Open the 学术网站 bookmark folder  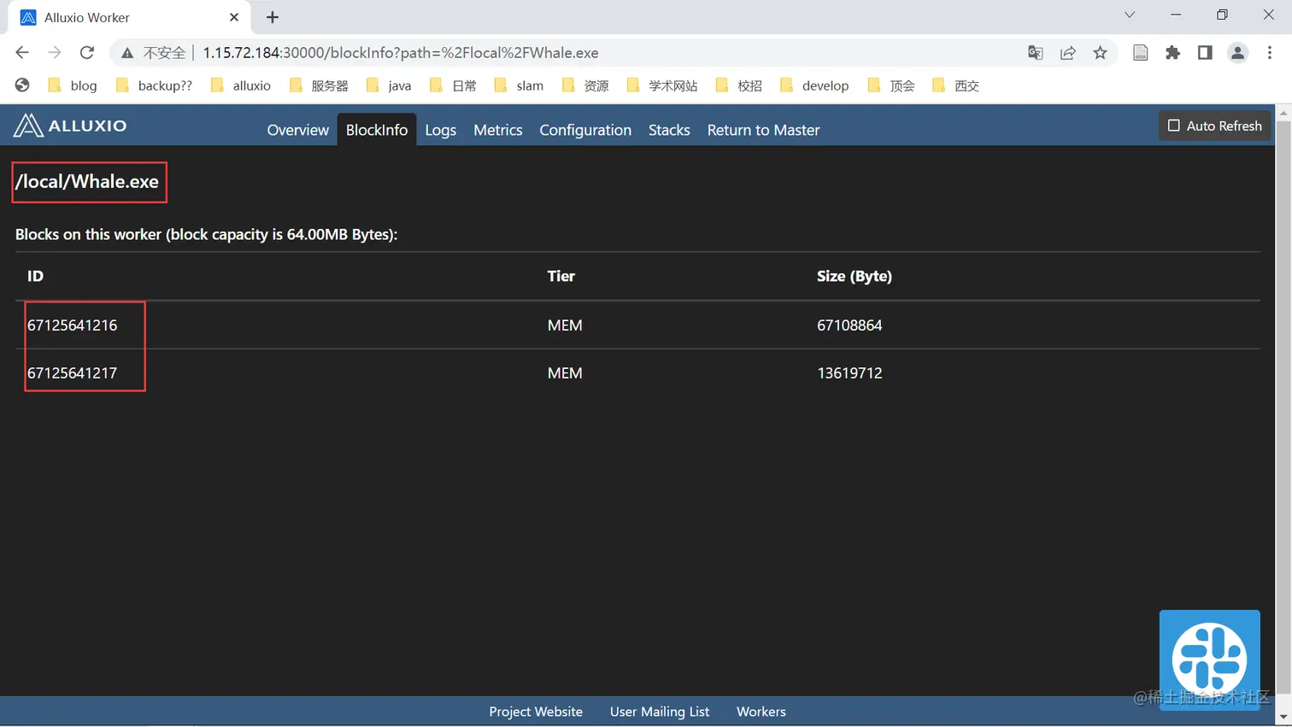662,85
